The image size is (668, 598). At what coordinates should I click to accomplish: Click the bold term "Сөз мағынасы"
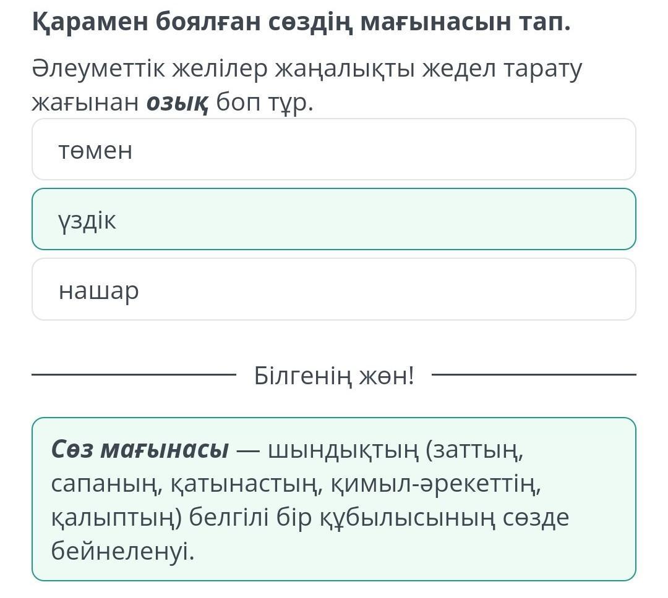coord(140,449)
